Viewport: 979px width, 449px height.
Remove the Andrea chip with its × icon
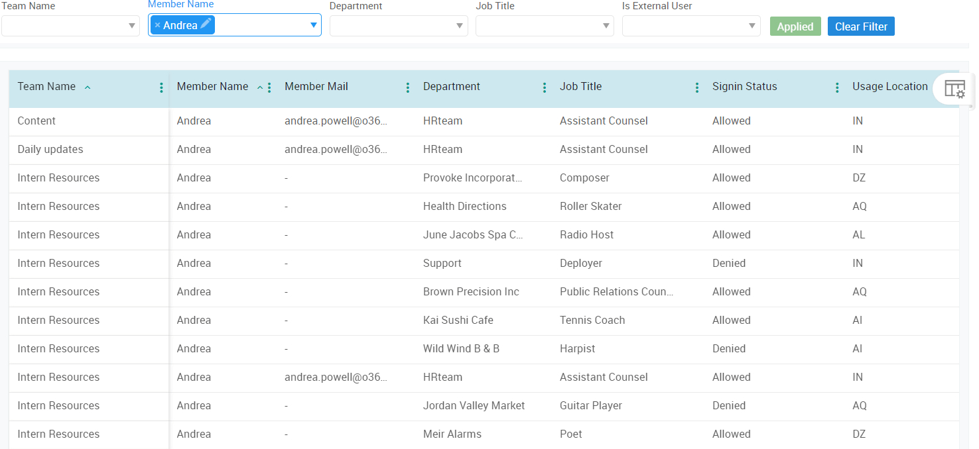(x=159, y=25)
